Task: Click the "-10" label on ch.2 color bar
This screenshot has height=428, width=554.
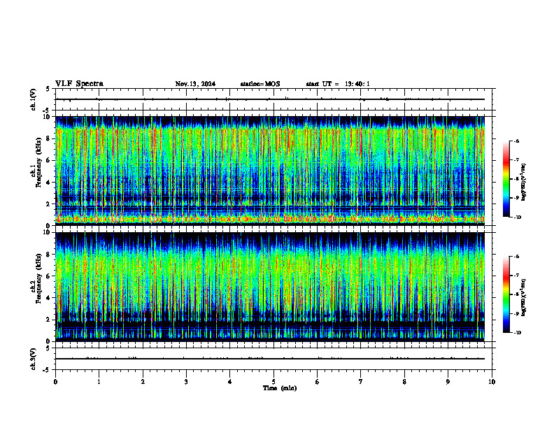Action: (517, 332)
